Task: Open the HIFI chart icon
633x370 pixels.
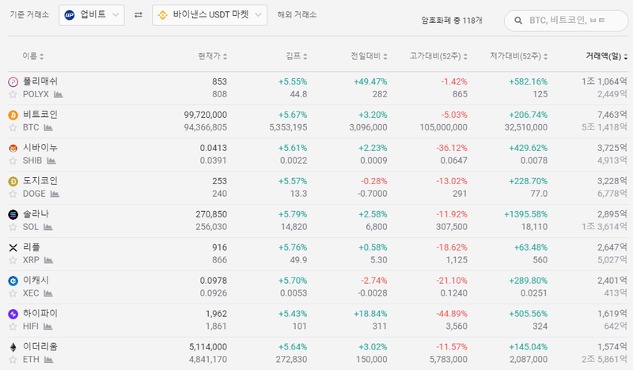Action: (48, 327)
